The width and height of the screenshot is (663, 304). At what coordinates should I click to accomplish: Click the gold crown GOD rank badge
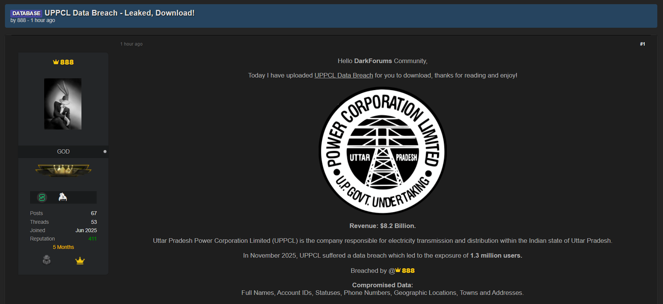63,170
